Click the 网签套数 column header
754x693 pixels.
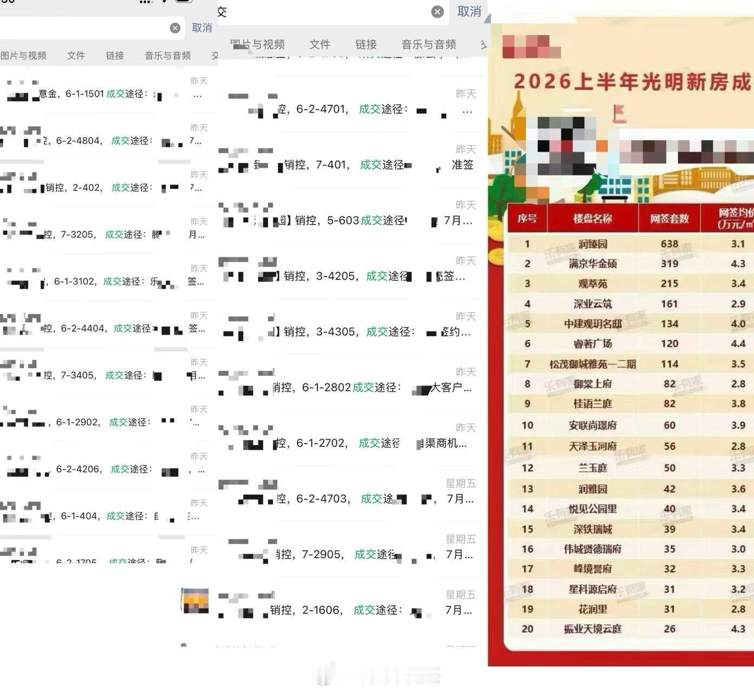pyautogui.click(x=669, y=218)
